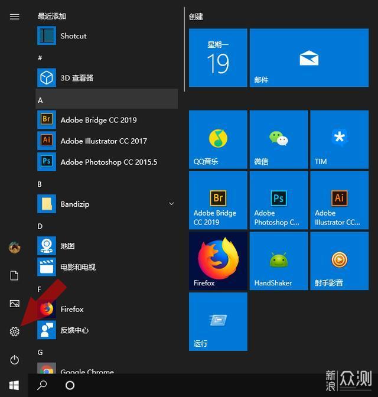The image size is (378, 397).
Task: Open Settings gear in Start sidebar
Action: [x=14, y=331]
